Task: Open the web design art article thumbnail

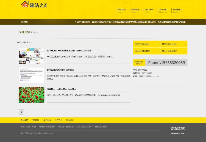Action: 31,75
